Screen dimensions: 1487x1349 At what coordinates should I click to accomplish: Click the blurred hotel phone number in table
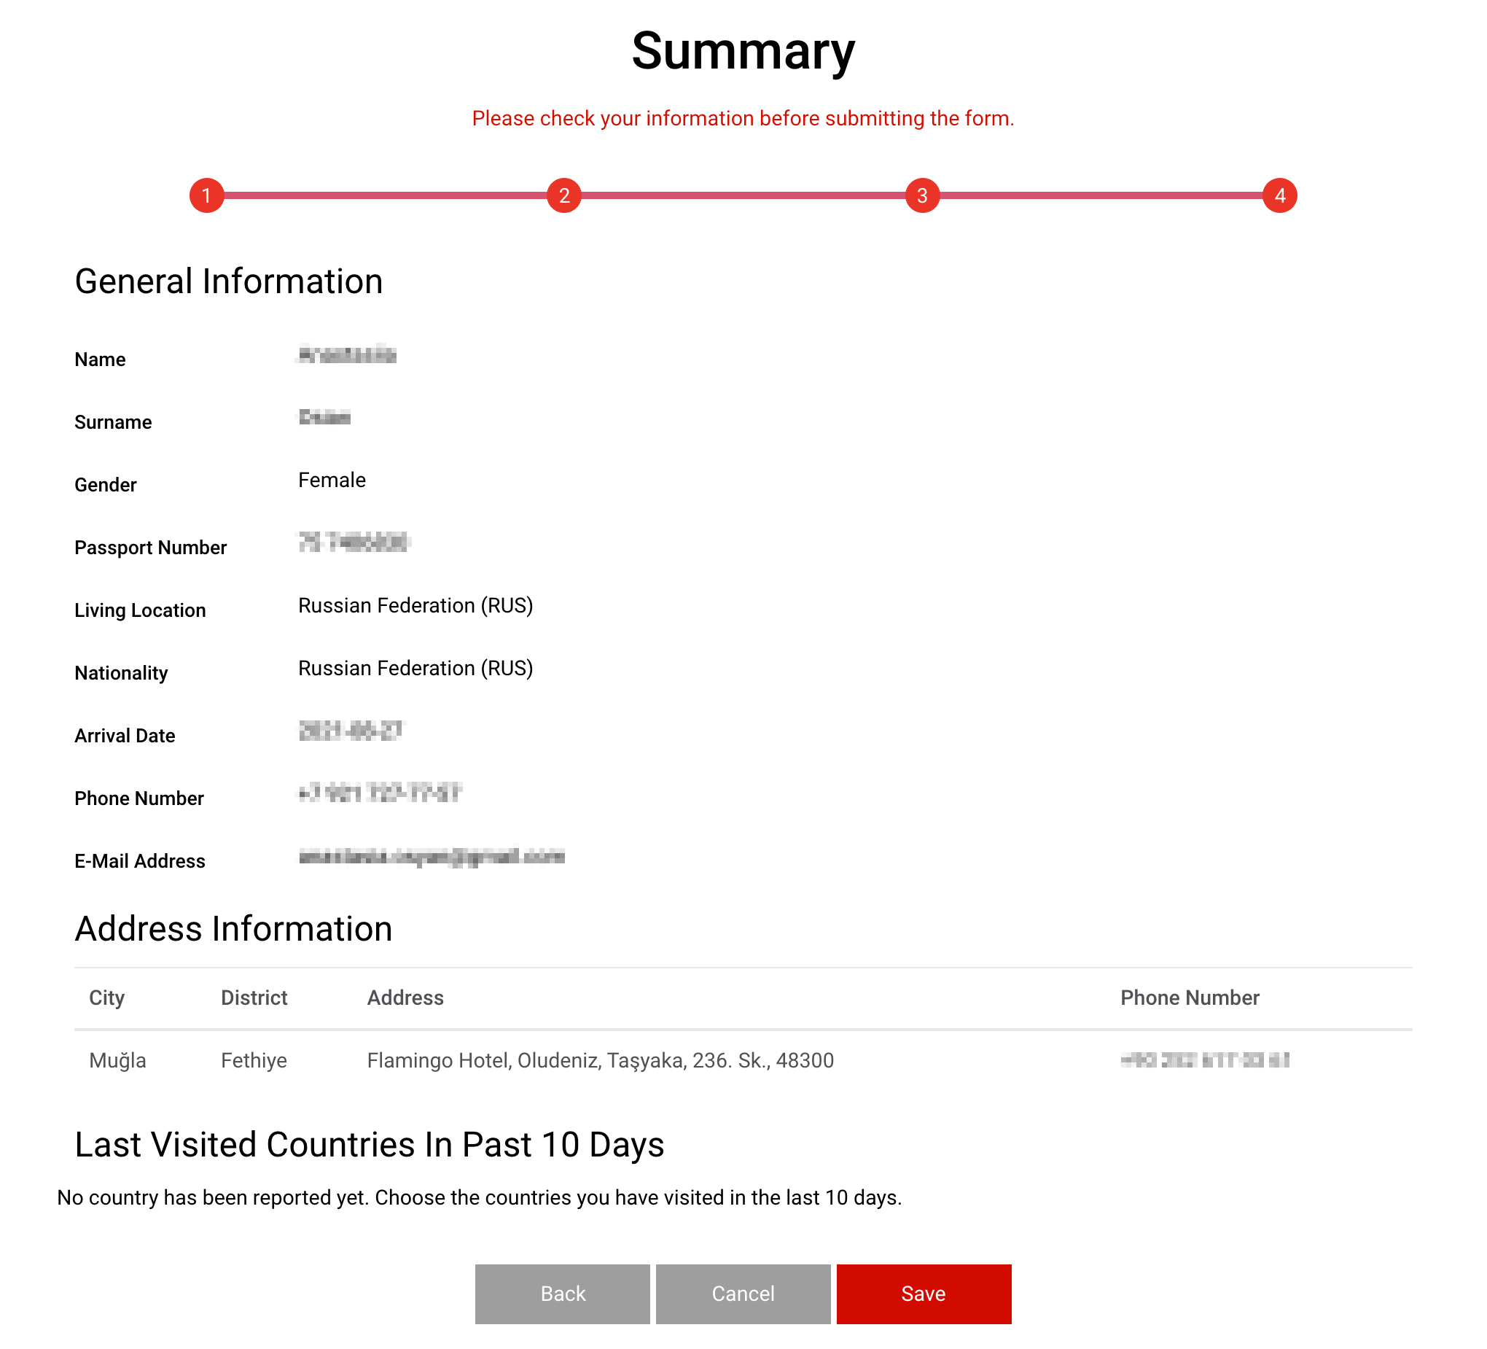coord(1205,1060)
